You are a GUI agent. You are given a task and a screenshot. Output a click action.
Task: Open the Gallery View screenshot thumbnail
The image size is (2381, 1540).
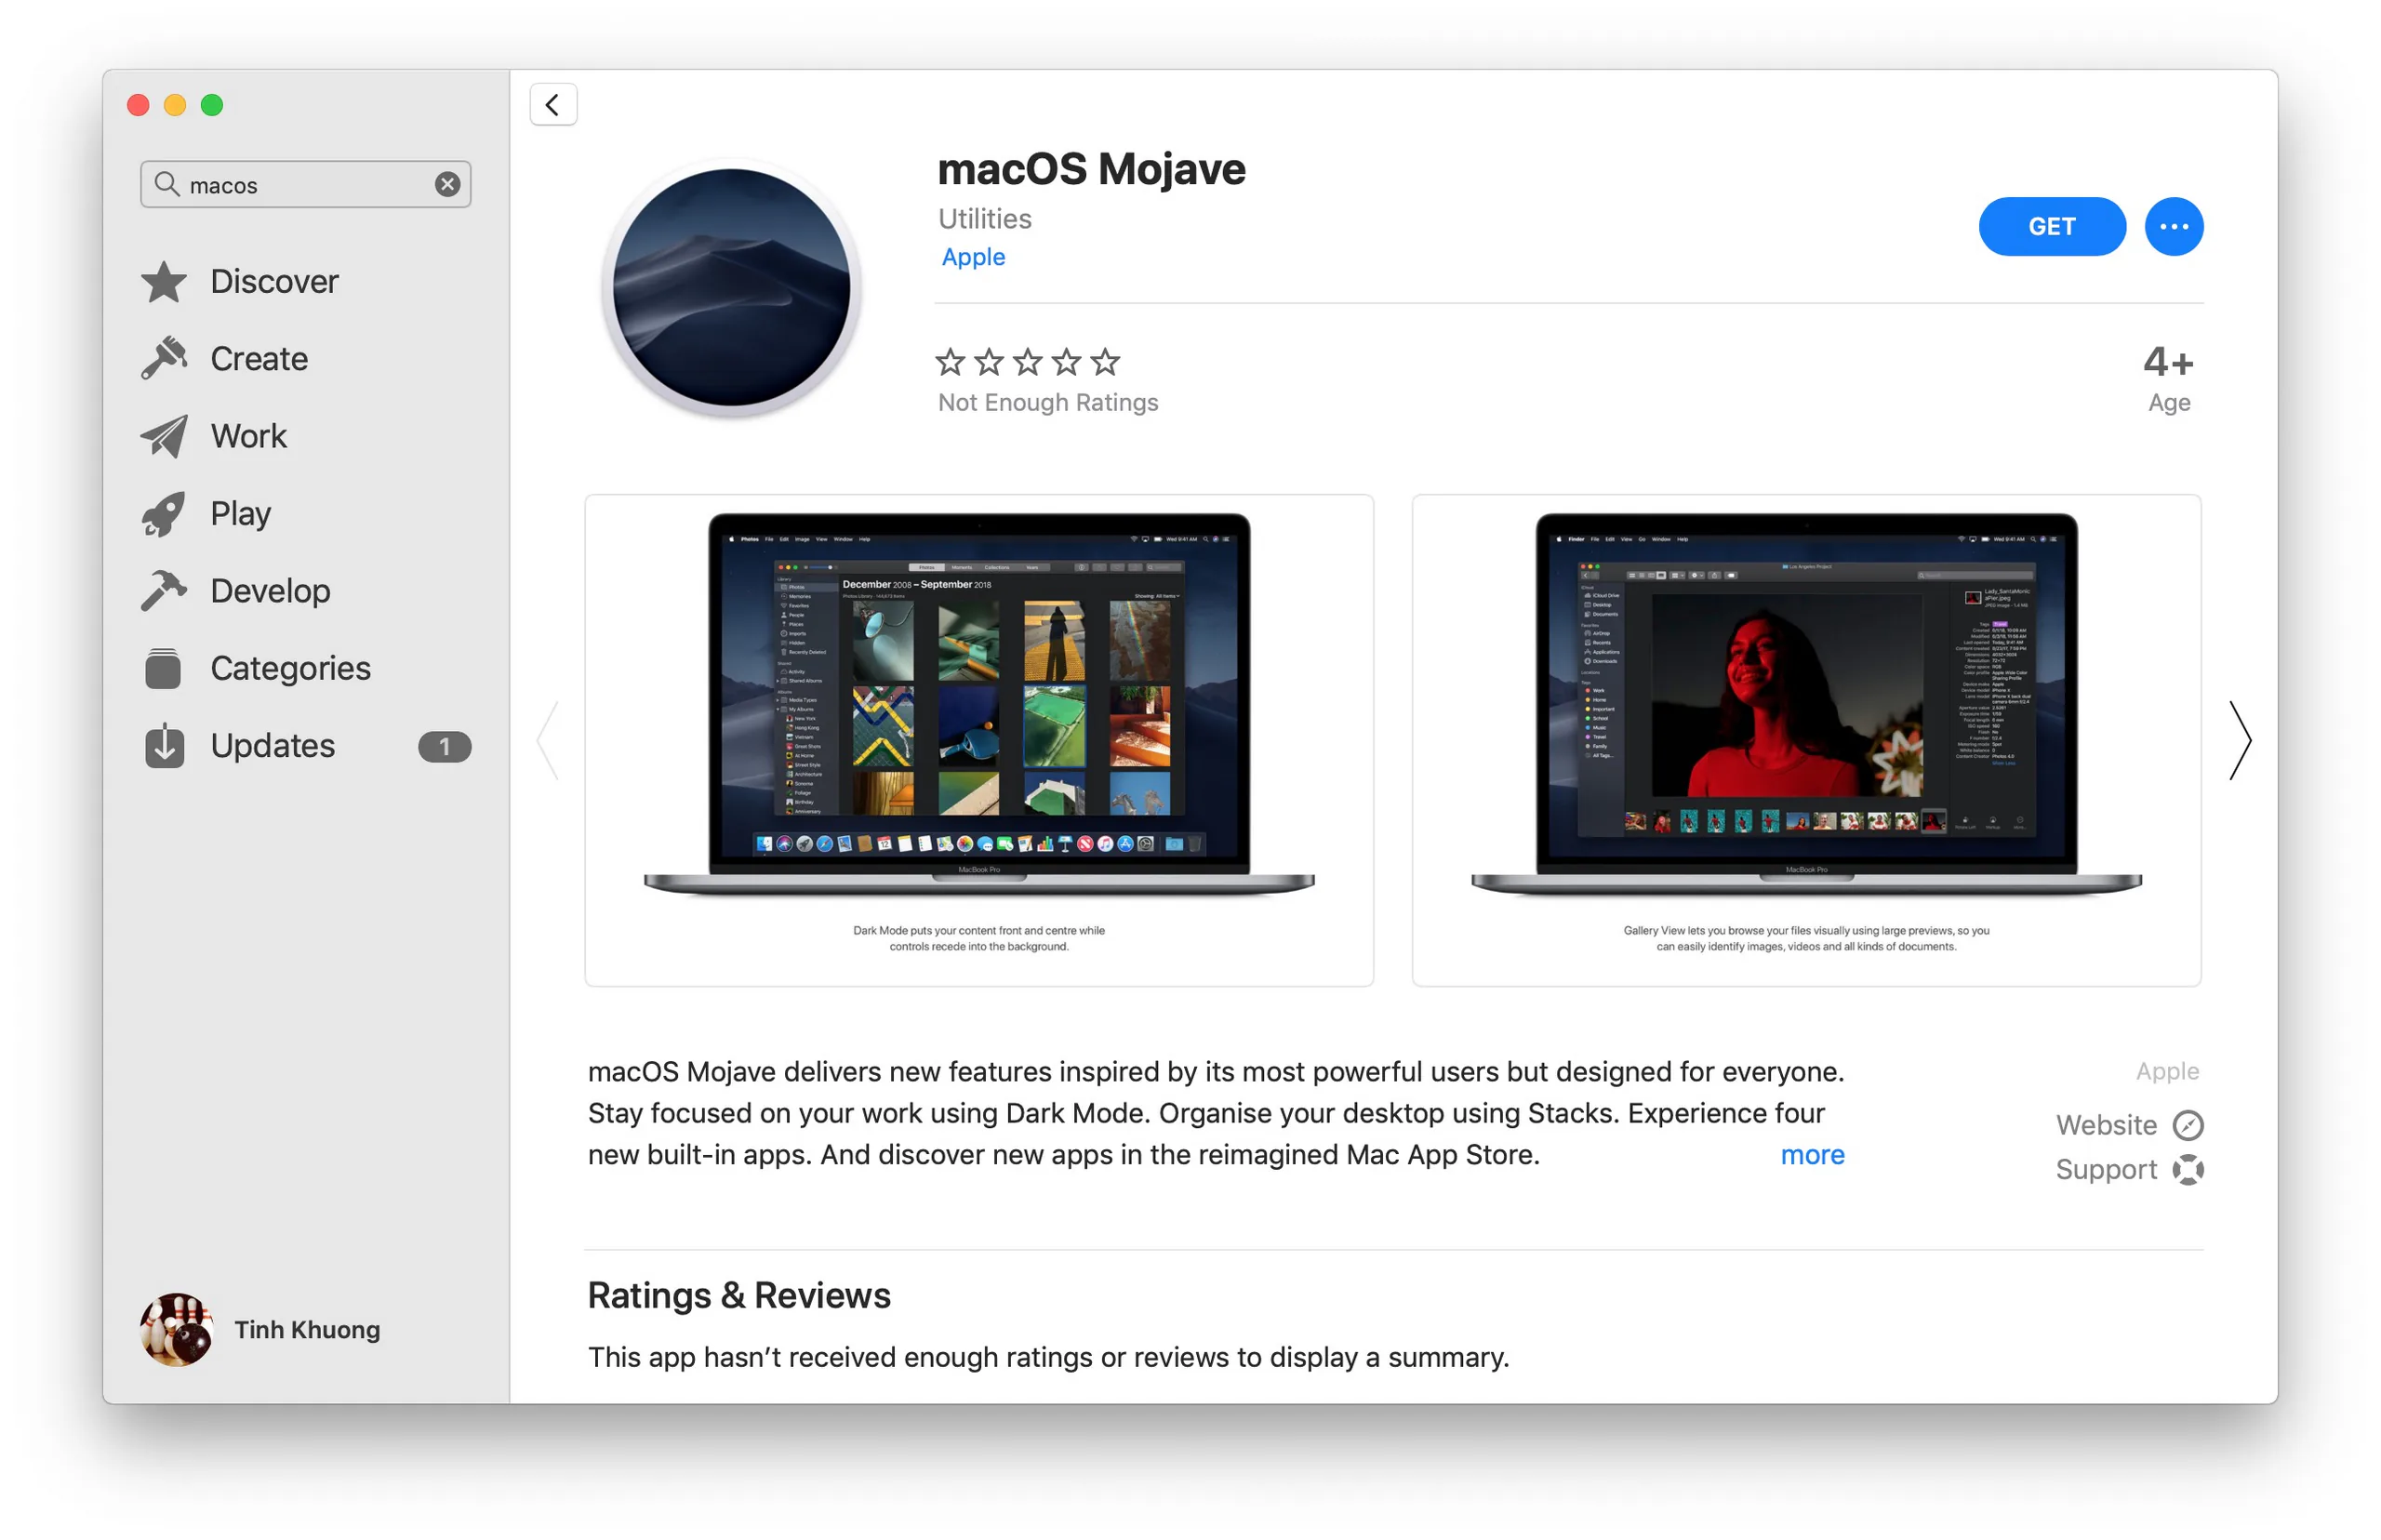pyautogui.click(x=1805, y=740)
